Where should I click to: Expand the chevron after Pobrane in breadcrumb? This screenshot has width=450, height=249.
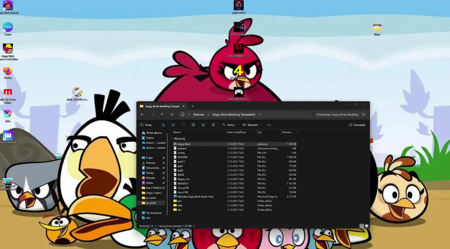pos(208,114)
